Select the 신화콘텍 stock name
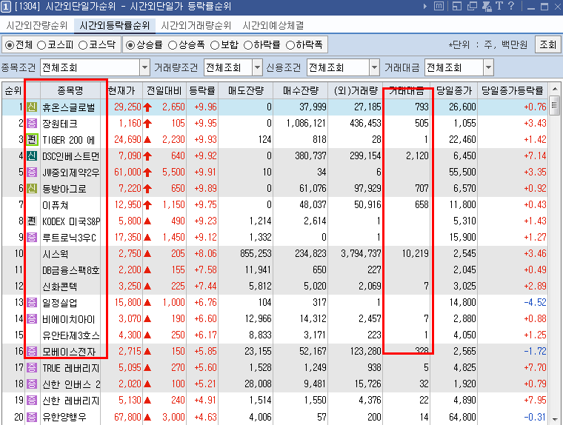Screen dimensions: 563x425 click(59, 287)
